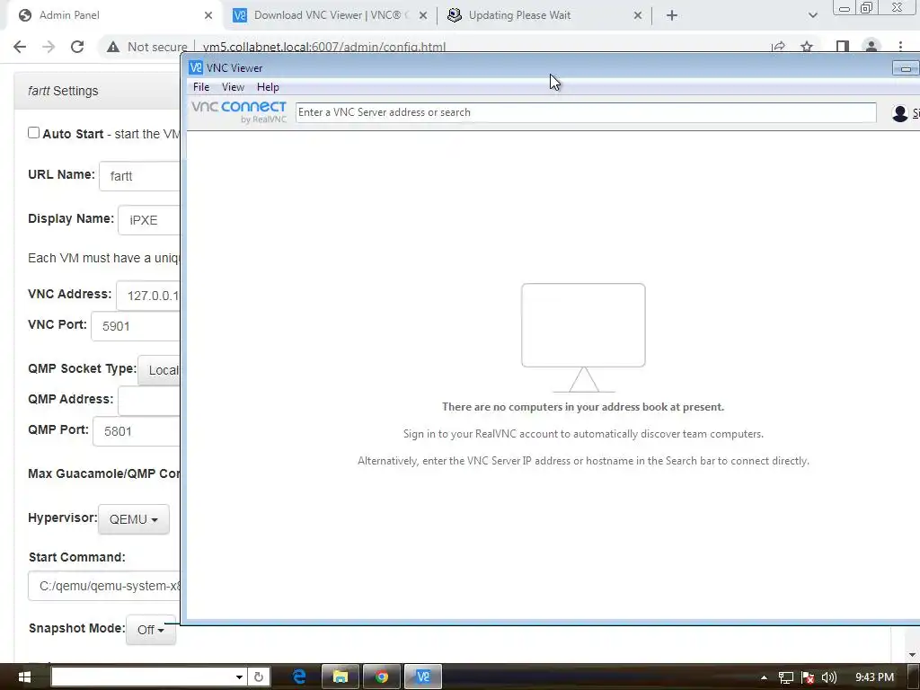
Task: Select VNC Viewer in the taskbar
Action: coord(422,677)
